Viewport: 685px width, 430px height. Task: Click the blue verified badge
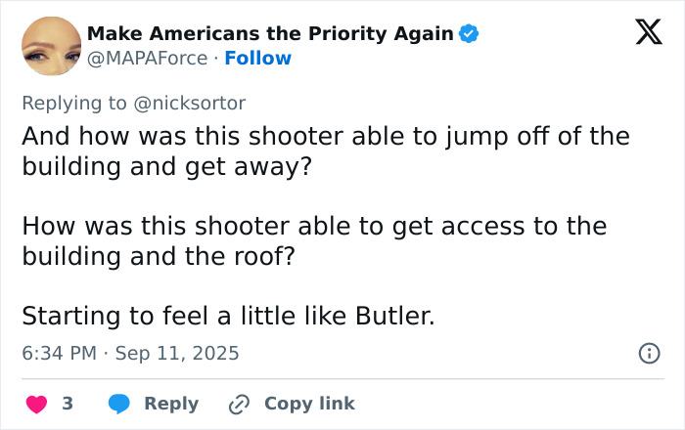pyautogui.click(x=470, y=34)
